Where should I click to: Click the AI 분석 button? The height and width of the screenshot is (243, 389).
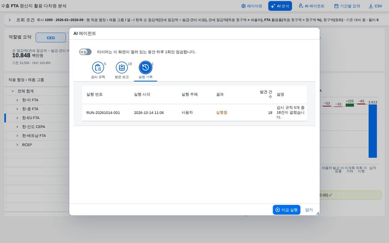click(280, 6)
